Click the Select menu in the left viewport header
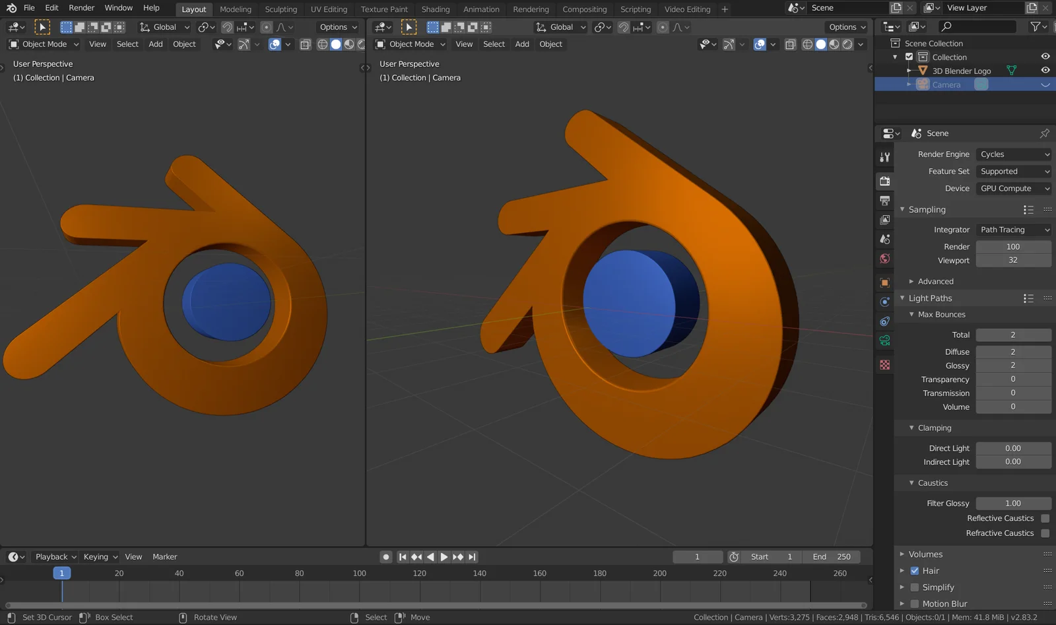1056x625 pixels. pos(127,44)
